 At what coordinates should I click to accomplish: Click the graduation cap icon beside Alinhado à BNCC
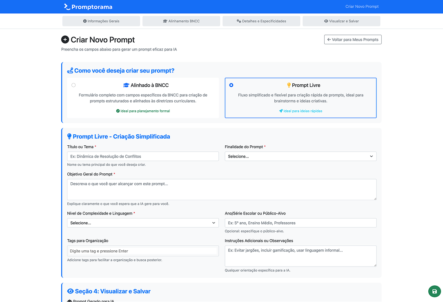(x=126, y=85)
